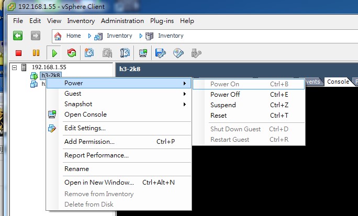Viewport: 358px width, 216px height.
Task: Choose Suspend from the Power submenu
Action: tap(249, 105)
